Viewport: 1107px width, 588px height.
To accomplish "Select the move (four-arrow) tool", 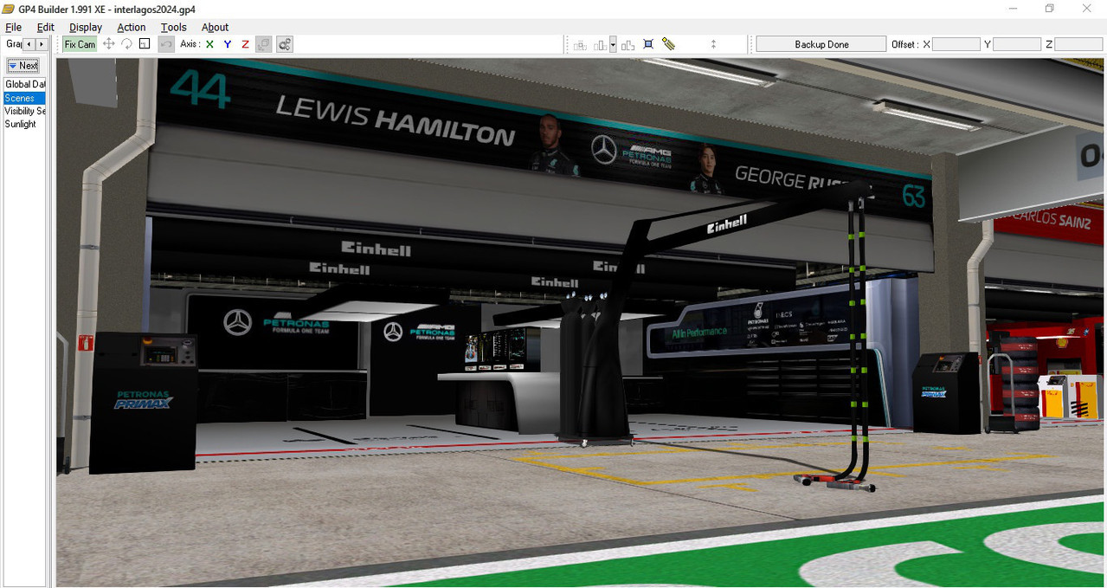I will (x=109, y=44).
